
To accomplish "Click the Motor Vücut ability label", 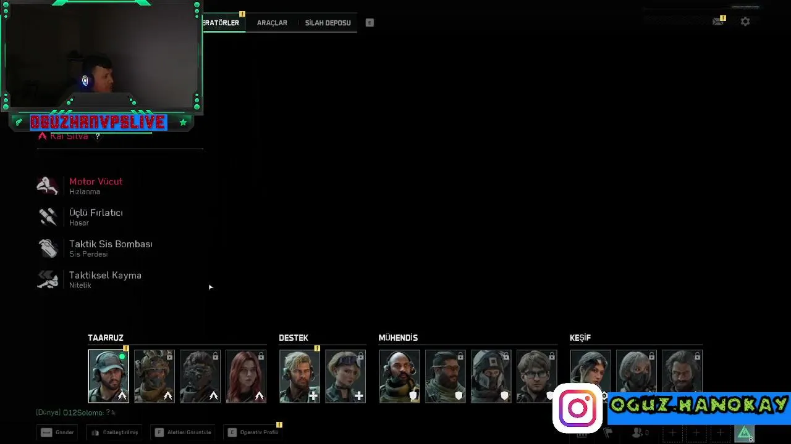I will (96, 181).
